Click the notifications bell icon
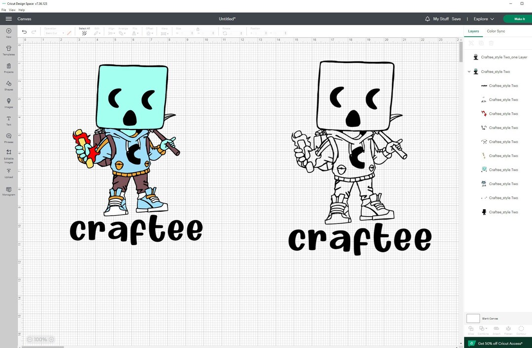Screen dimensions: 532x348 point(427,19)
